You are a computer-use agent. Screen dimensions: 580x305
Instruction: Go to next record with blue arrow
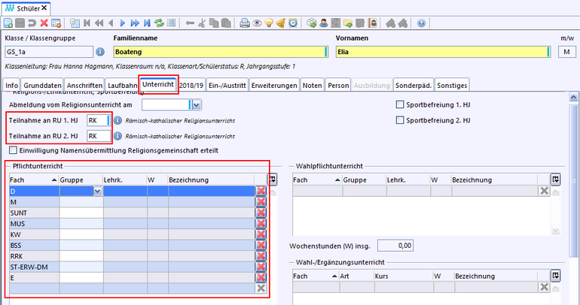124,23
